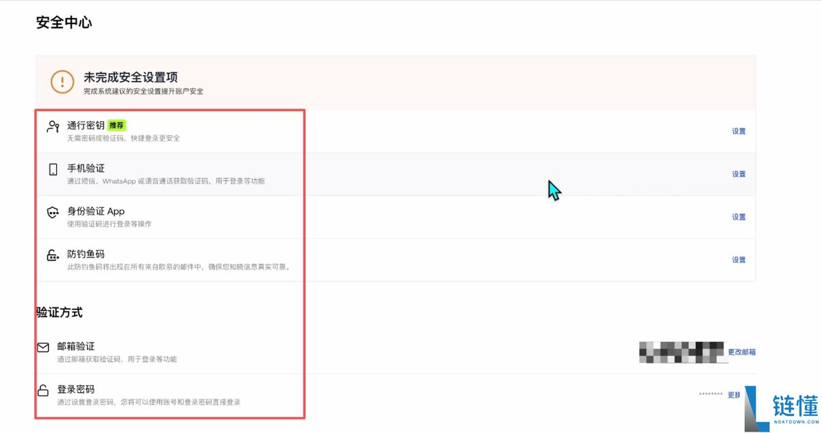Click the green 推荐 badge
The height and width of the screenshot is (433, 822).
coord(117,125)
